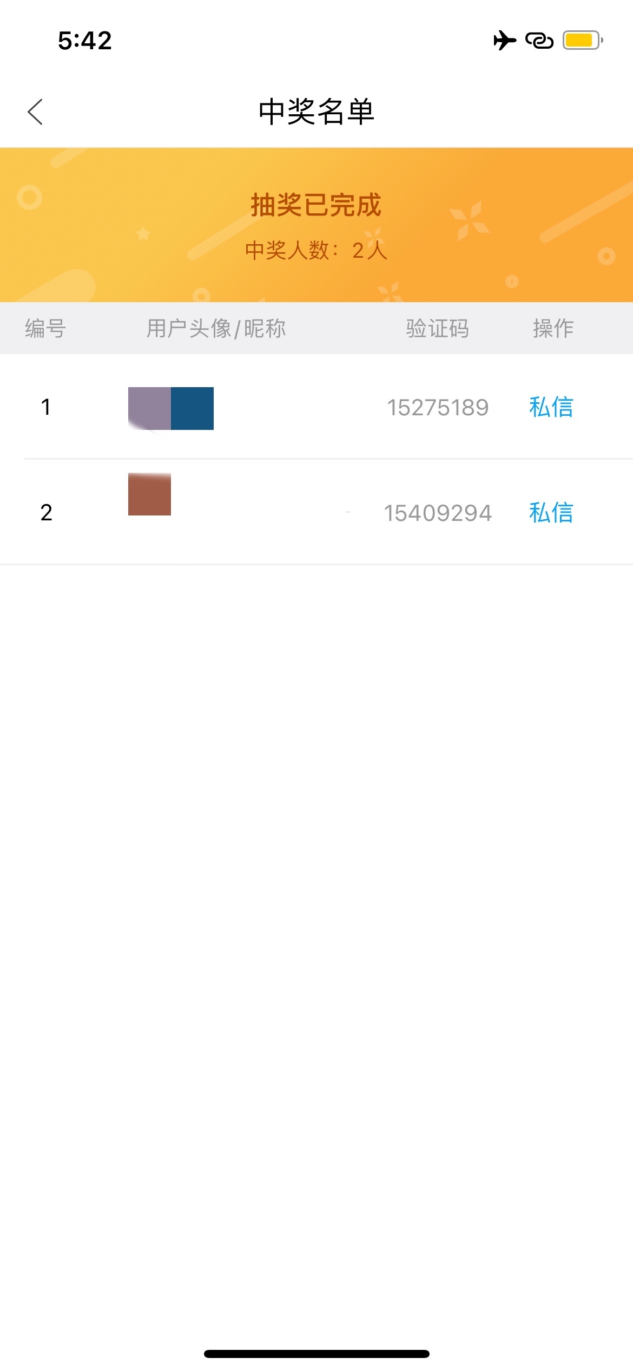Select verification code 15275189

coord(438,408)
